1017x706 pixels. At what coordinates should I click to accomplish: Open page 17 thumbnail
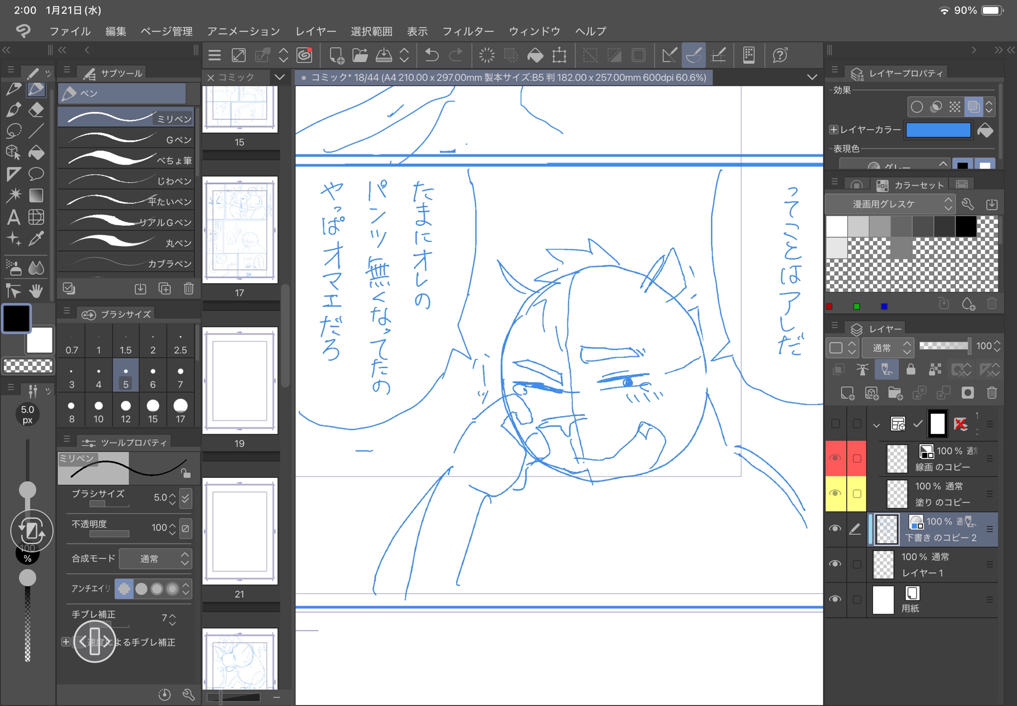(240, 230)
